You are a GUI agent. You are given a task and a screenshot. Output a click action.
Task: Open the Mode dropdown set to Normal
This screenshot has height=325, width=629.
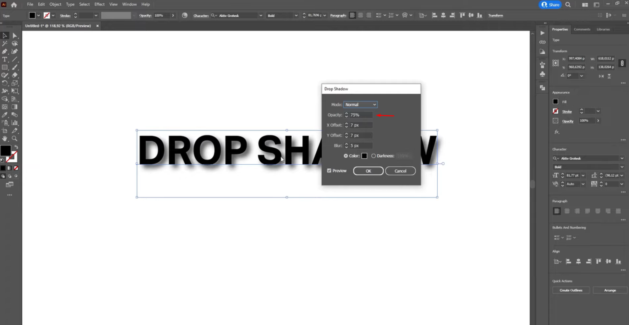pyautogui.click(x=360, y=104)
